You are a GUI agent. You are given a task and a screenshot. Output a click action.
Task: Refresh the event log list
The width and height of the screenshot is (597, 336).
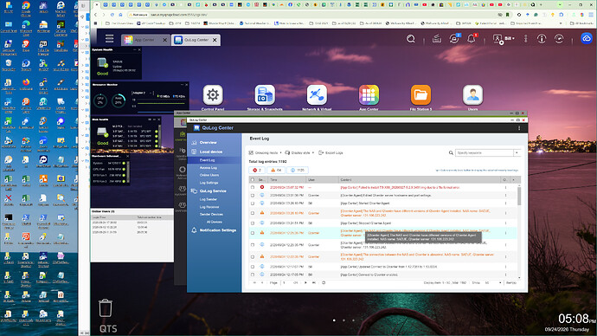(x=324, y=283)
